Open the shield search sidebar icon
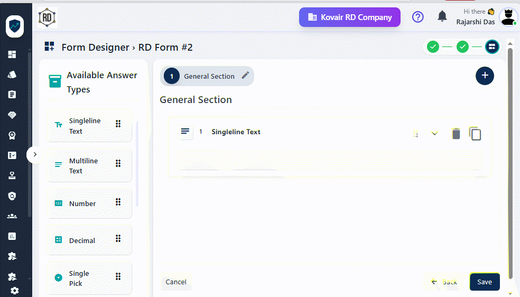 pyautogui.click(x=12, y=196)
